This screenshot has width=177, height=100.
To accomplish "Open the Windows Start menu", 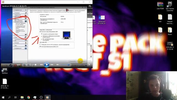I will [3, 97].
